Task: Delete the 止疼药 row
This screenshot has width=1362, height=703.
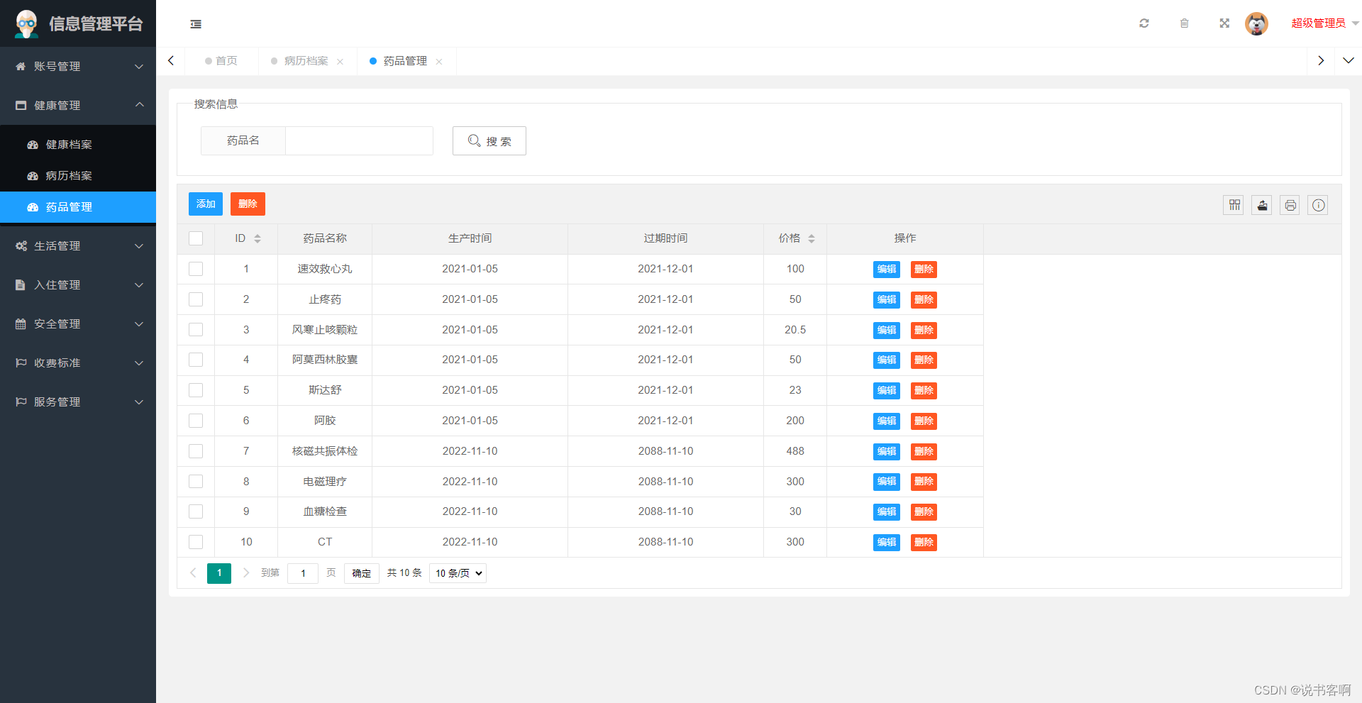Action: tap(924, 300)
